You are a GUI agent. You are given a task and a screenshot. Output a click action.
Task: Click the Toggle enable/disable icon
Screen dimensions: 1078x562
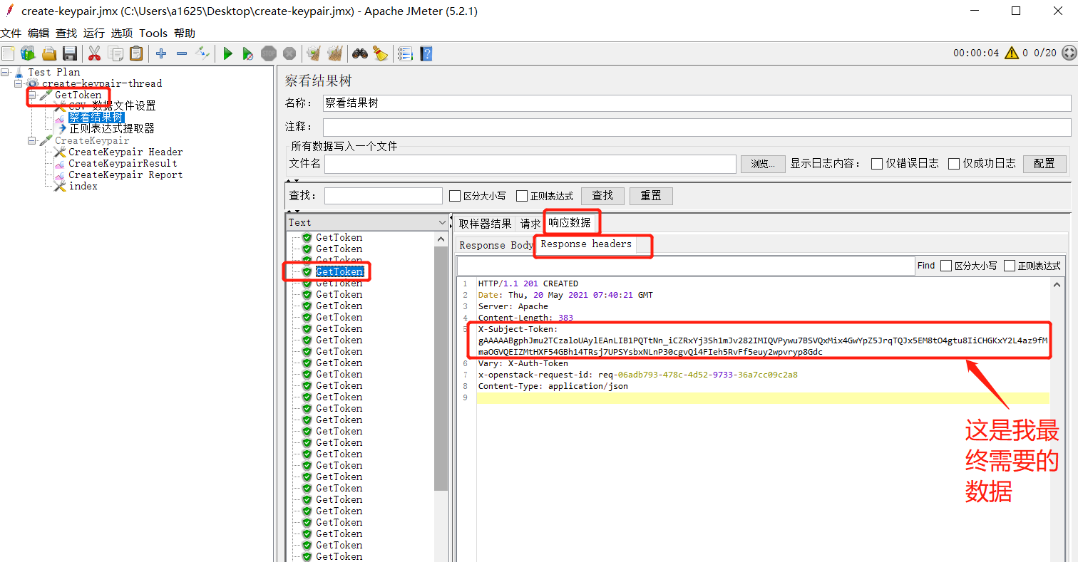202,53
